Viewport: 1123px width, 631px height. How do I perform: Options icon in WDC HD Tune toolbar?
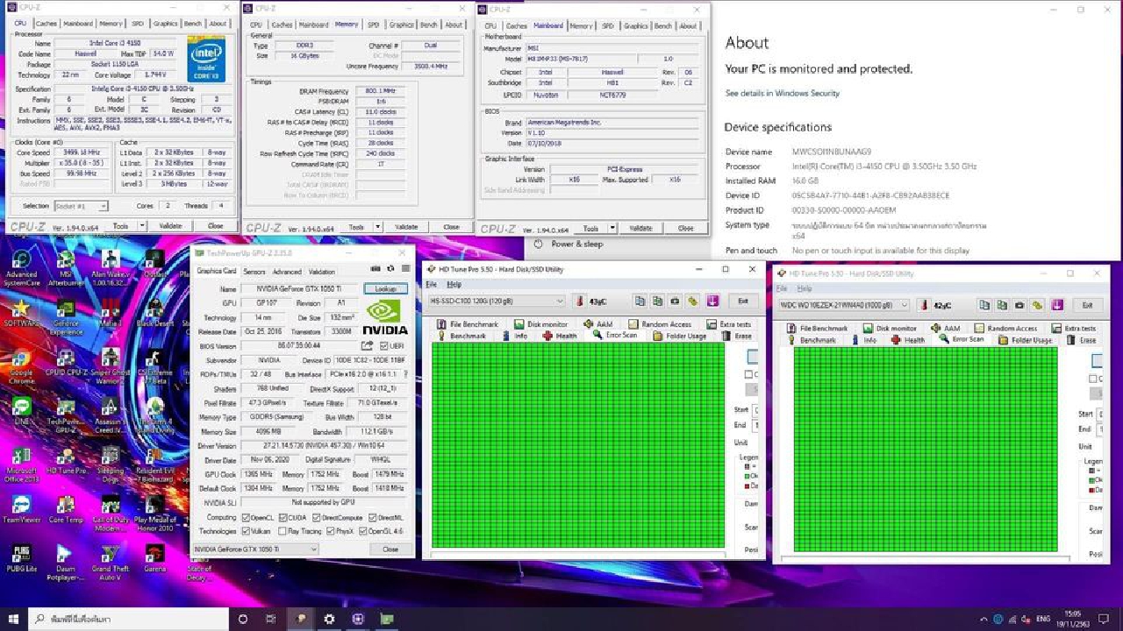click(x=1037, y=305)
